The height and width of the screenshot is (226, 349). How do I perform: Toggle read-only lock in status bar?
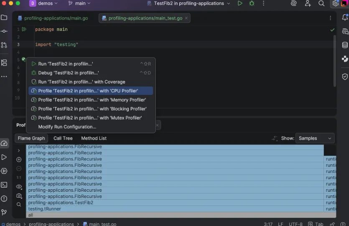tap(333, 224)
